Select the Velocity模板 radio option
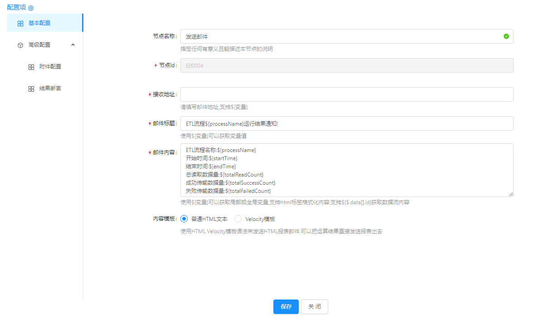This screenshot has height=324, width=549. point(238,219)
